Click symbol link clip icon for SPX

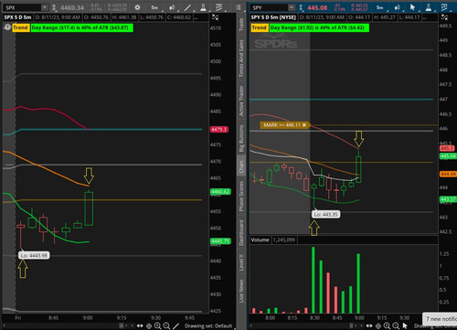(54, 8)
